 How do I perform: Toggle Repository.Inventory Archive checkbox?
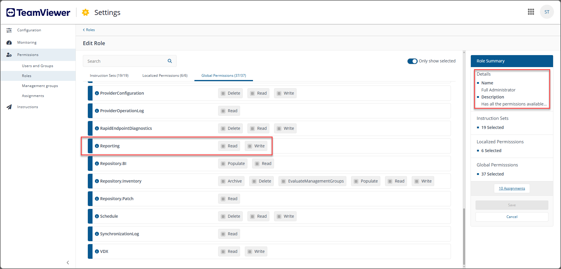[x=223, y=181]
